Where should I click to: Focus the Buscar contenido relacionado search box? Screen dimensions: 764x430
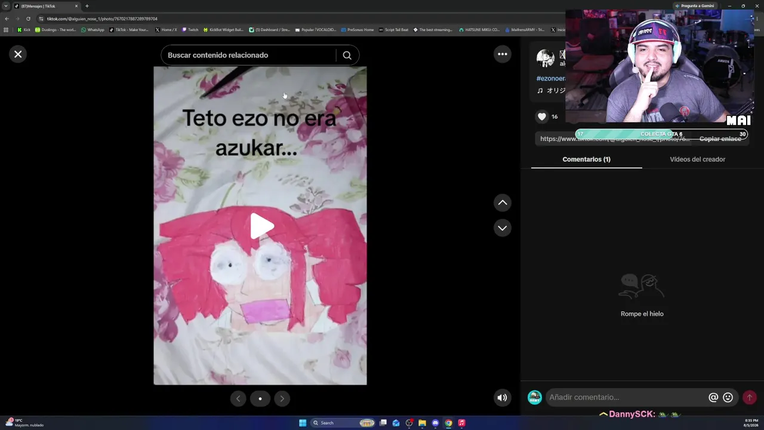tap(251, 55)
